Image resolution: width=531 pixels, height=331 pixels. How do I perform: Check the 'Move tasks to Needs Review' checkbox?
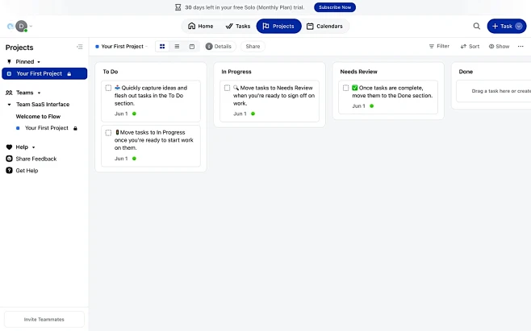coord(227,88)
